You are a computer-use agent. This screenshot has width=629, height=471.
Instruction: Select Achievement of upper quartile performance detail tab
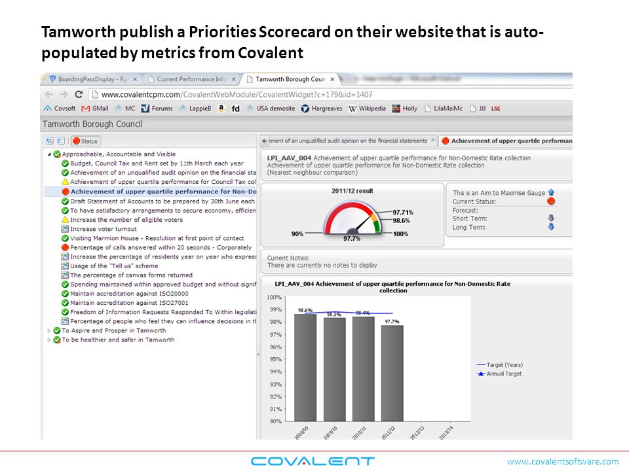pos(506,141)
